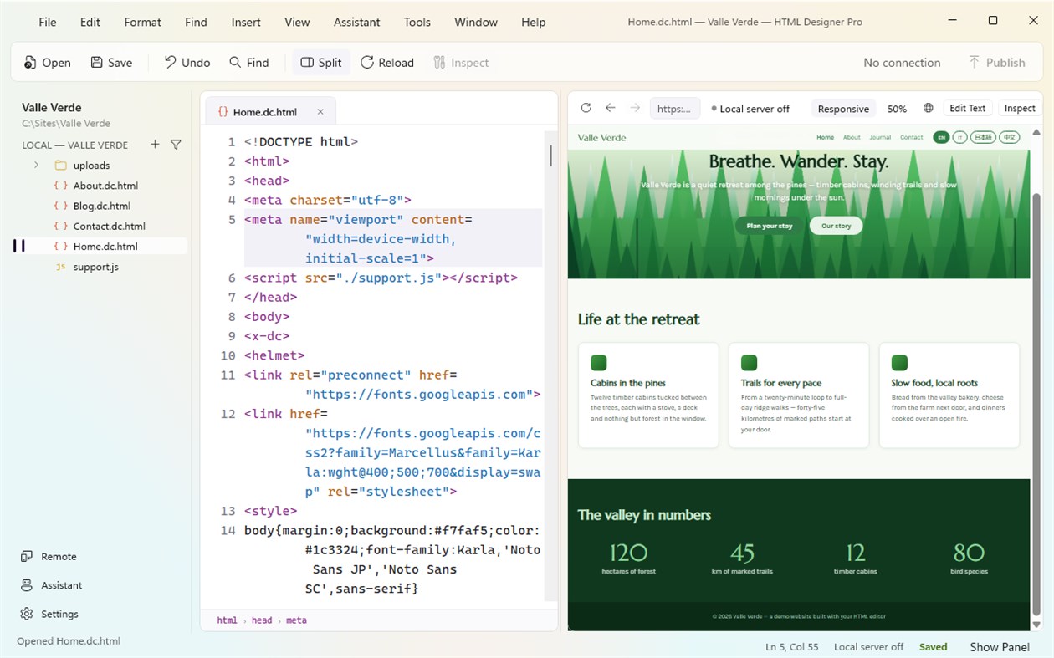Click the Trails for every pace card icon

click(750, 363)
